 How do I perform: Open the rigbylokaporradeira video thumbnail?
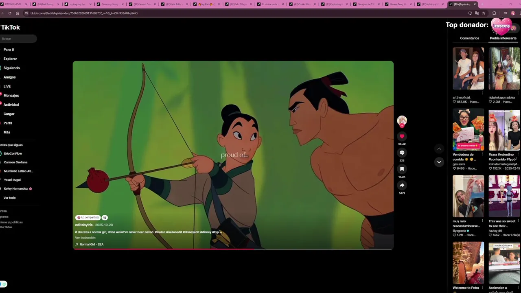[x=504, y=68]
